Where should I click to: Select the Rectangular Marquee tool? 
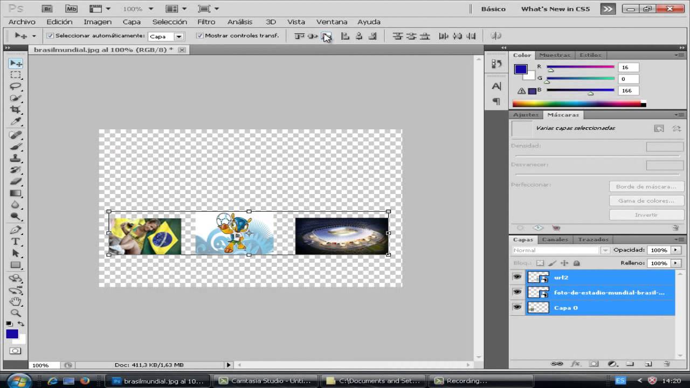click(x=16, y=75)
